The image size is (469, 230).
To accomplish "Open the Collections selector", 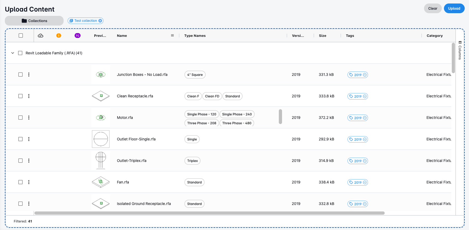I will 34,21.
